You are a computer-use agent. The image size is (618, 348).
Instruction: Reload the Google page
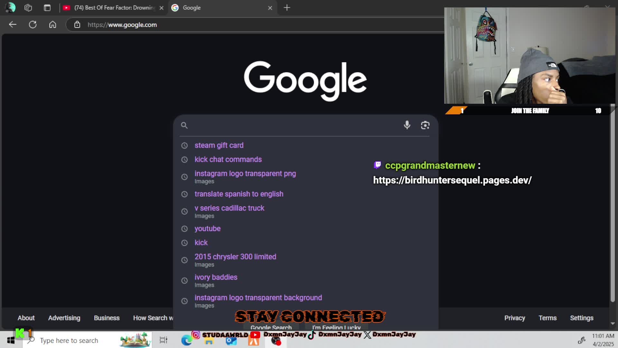[x=33, y=24]
